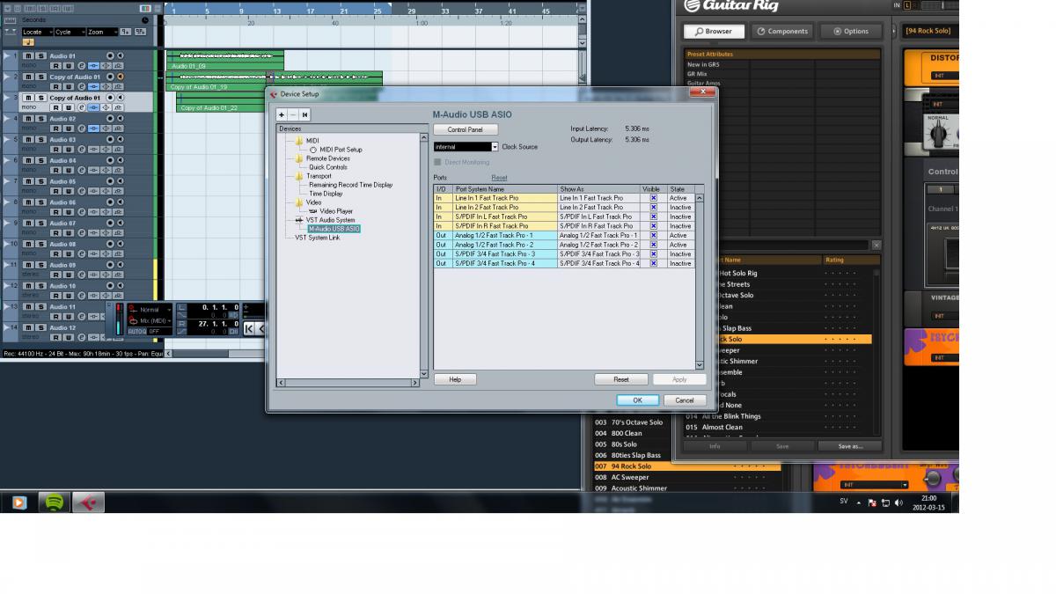Mute the Audio 01 track
This screenshot has width=1056, height=594.
click(28, 55)
